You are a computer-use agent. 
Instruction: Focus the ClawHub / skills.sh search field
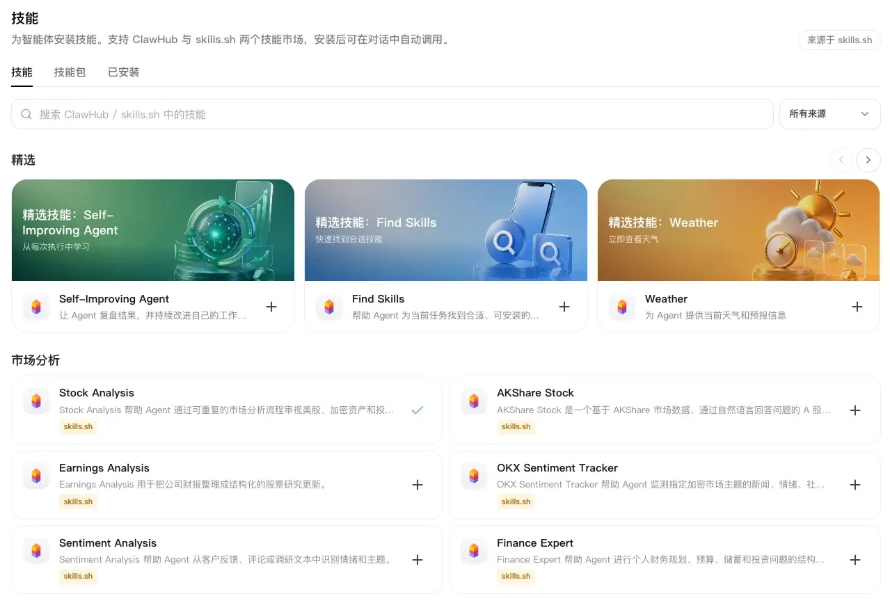392,114
